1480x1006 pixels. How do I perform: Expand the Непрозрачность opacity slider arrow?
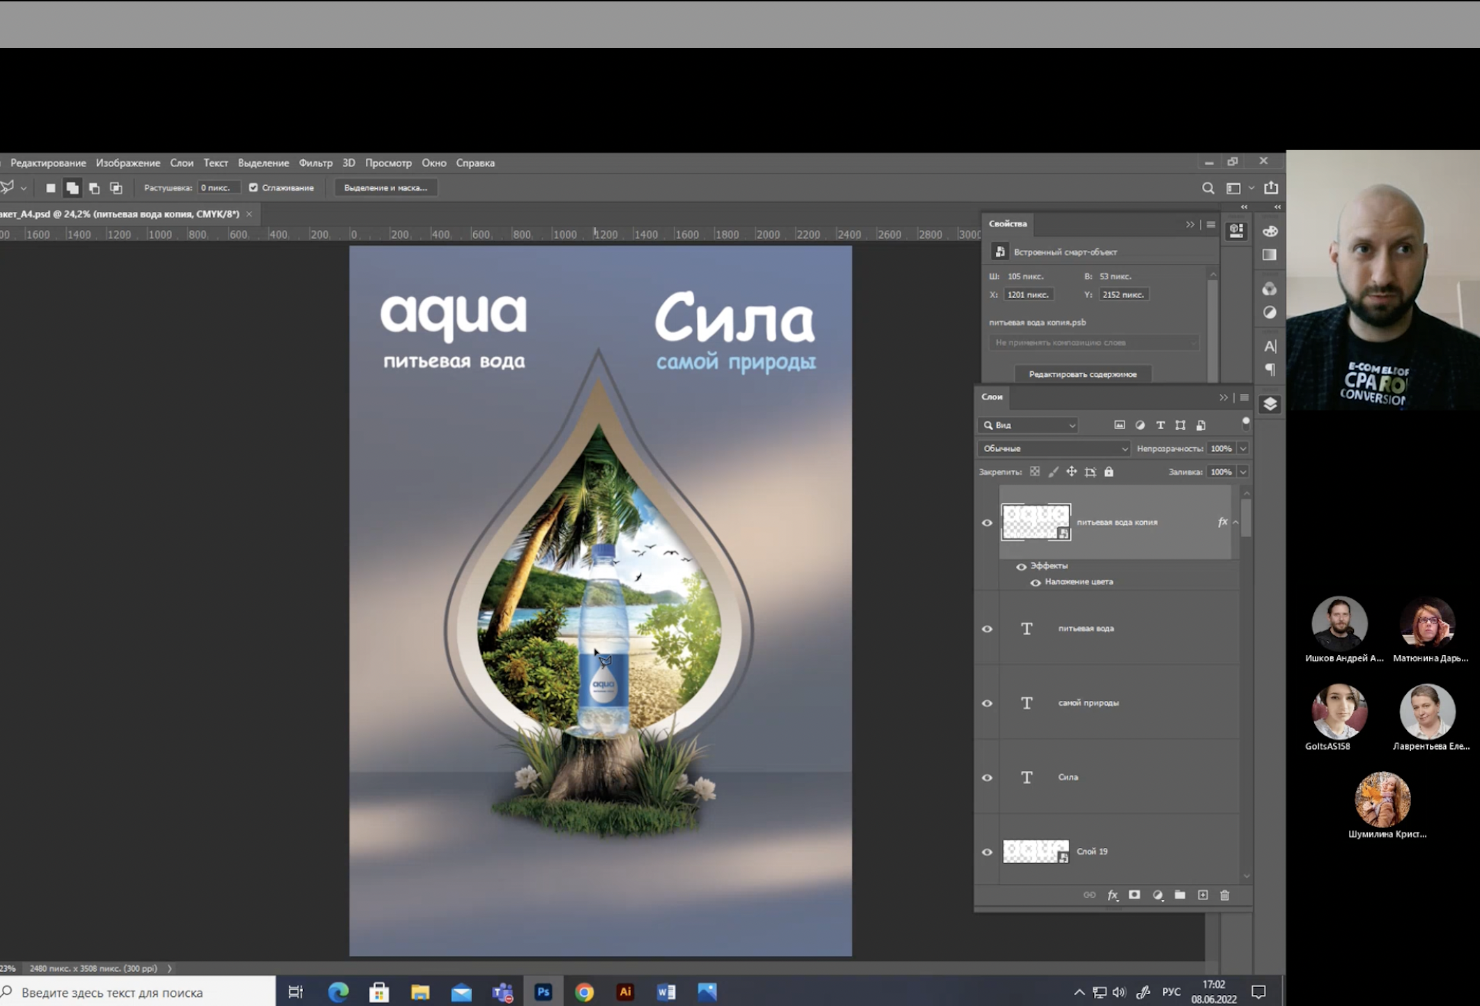click(x=1242, y=449)
